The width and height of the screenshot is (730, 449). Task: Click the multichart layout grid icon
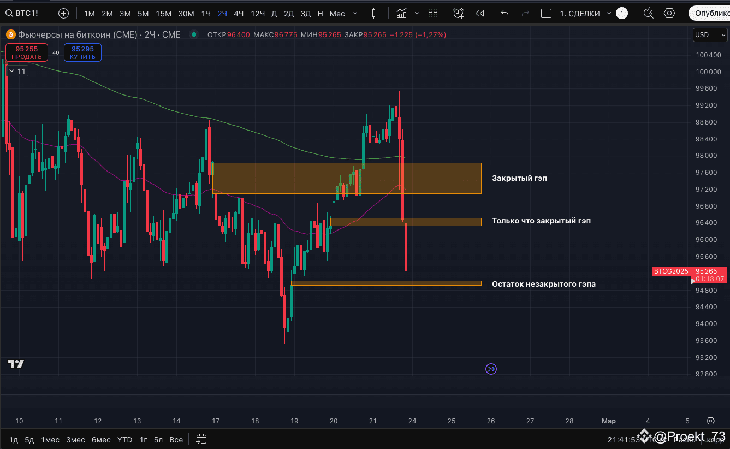pos(433,13)
